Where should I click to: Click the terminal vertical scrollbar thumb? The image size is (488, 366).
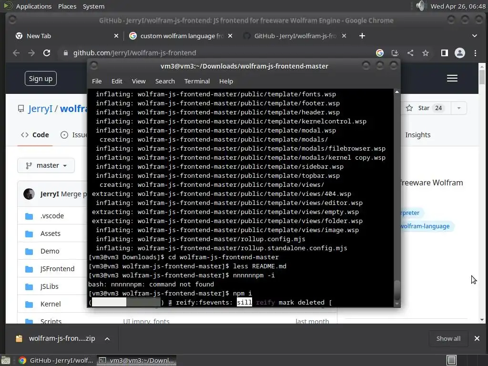[397, 290]
